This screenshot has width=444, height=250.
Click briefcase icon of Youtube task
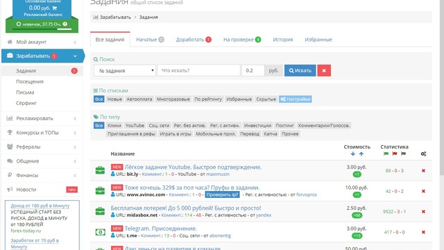(100, 170)
